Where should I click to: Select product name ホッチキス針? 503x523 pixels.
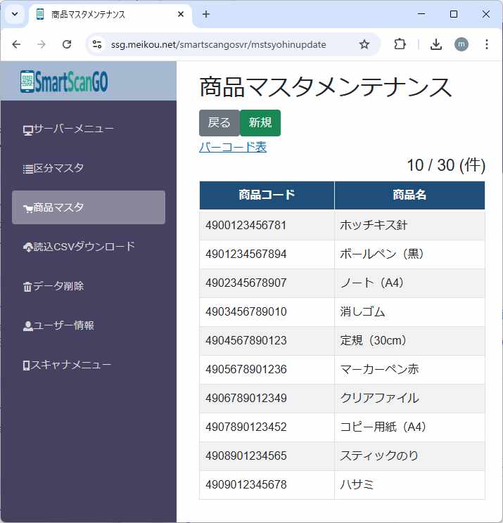click(x=374, y=225)
